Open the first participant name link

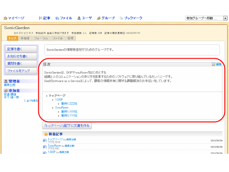pos(10,95)
